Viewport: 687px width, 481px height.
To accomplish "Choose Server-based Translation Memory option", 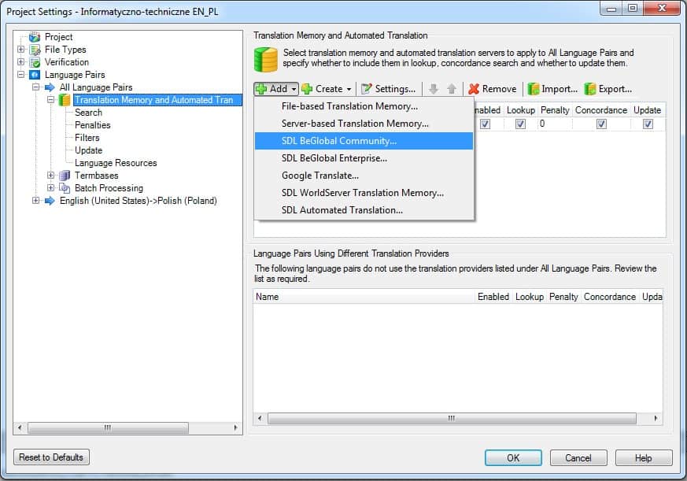I will pyautogui.click(x=364, y=124).
